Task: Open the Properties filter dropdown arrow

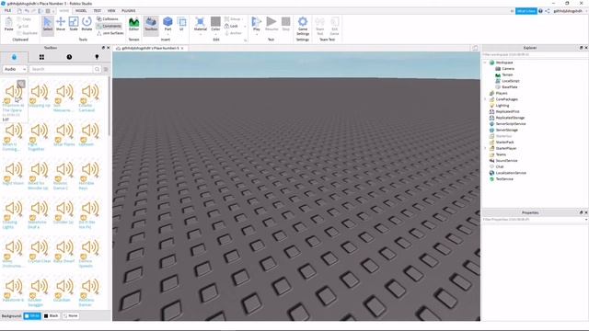Action: tap(586, 219)
